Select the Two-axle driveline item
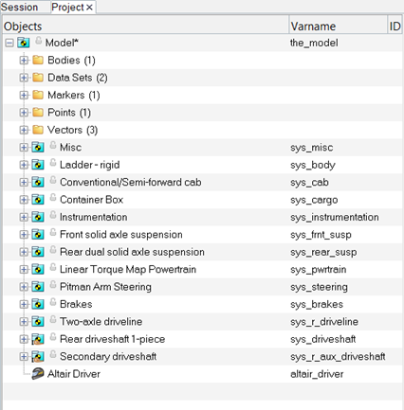Screen dimensions: 404x410 coord(101,322)
